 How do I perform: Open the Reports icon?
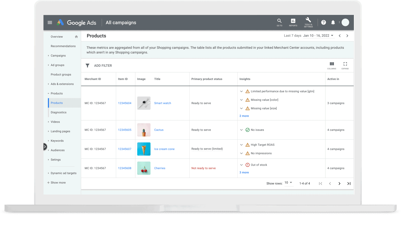tap(293, 21)
